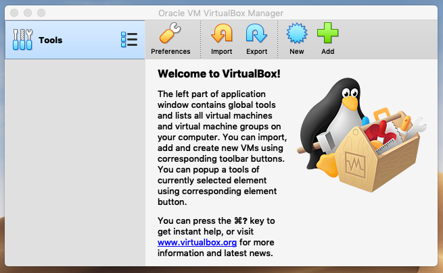The image size is (443, 273).
Task: Close the VirtualBox Manager window
Action: coord(14,13)
